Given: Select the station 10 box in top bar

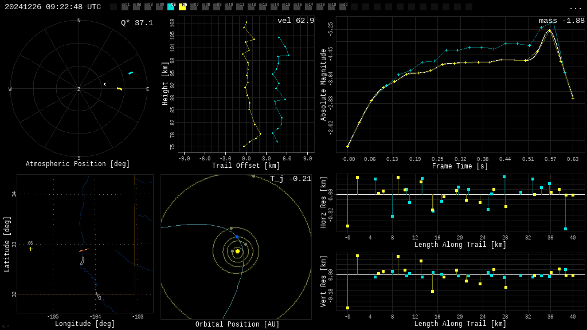Looking at the screenshot, I should [228, 7].
